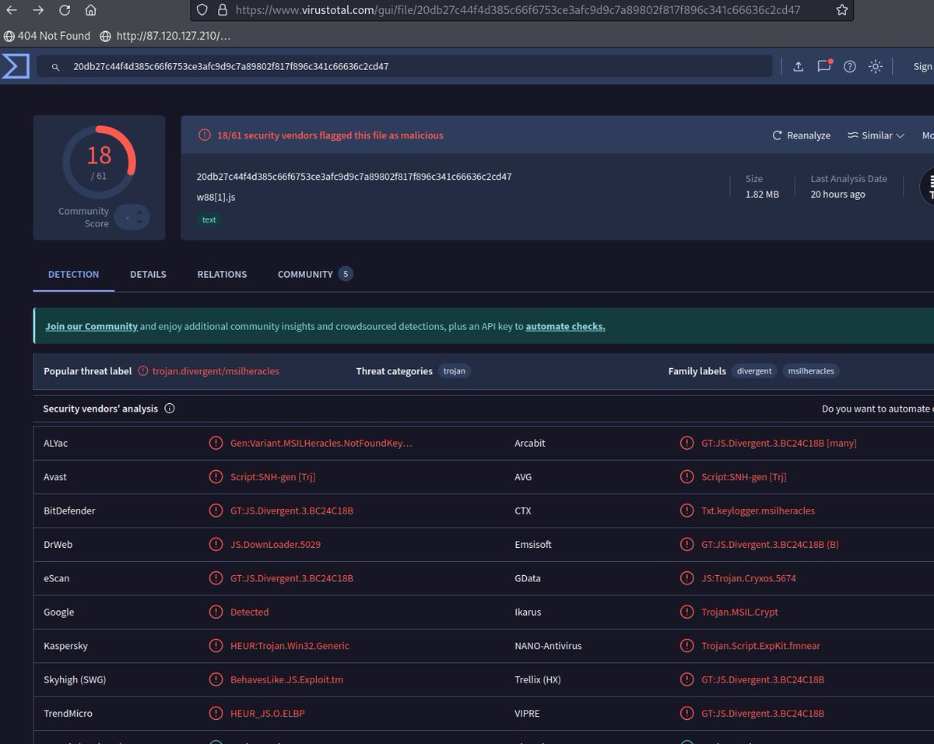
Task: Open the trojan.divergent/msilheracles threat label
Action: (x=216, y=371)
